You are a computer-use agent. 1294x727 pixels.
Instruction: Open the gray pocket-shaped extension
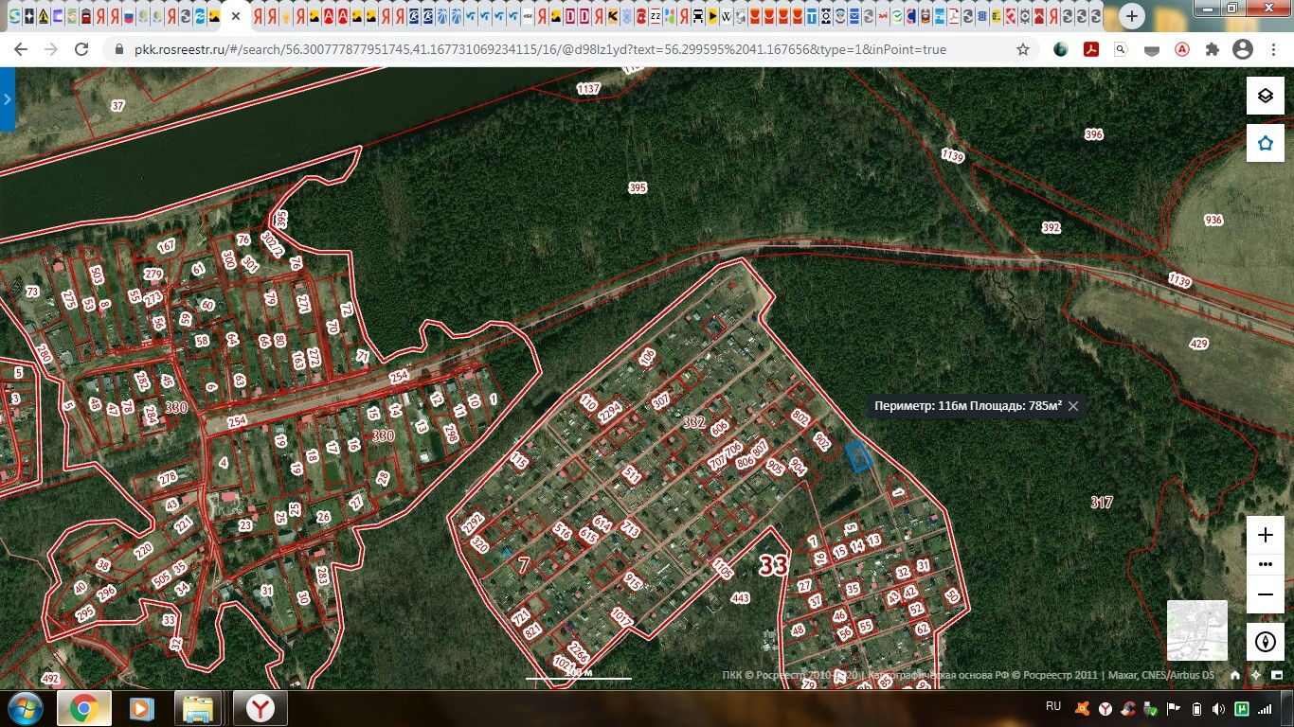coord(1152,49)
